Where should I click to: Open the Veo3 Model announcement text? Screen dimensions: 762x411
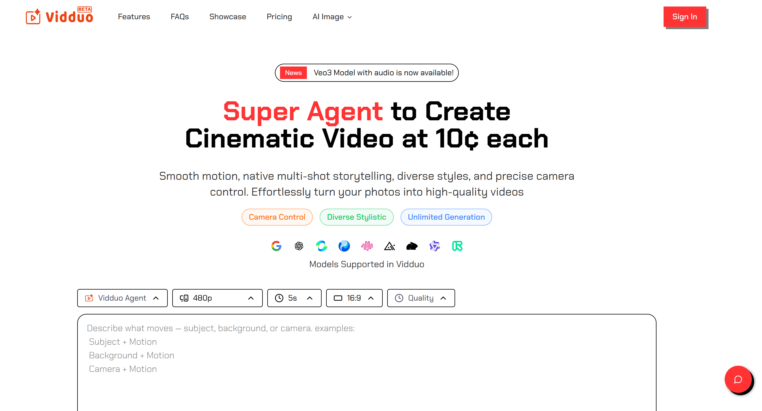(383, 73)
